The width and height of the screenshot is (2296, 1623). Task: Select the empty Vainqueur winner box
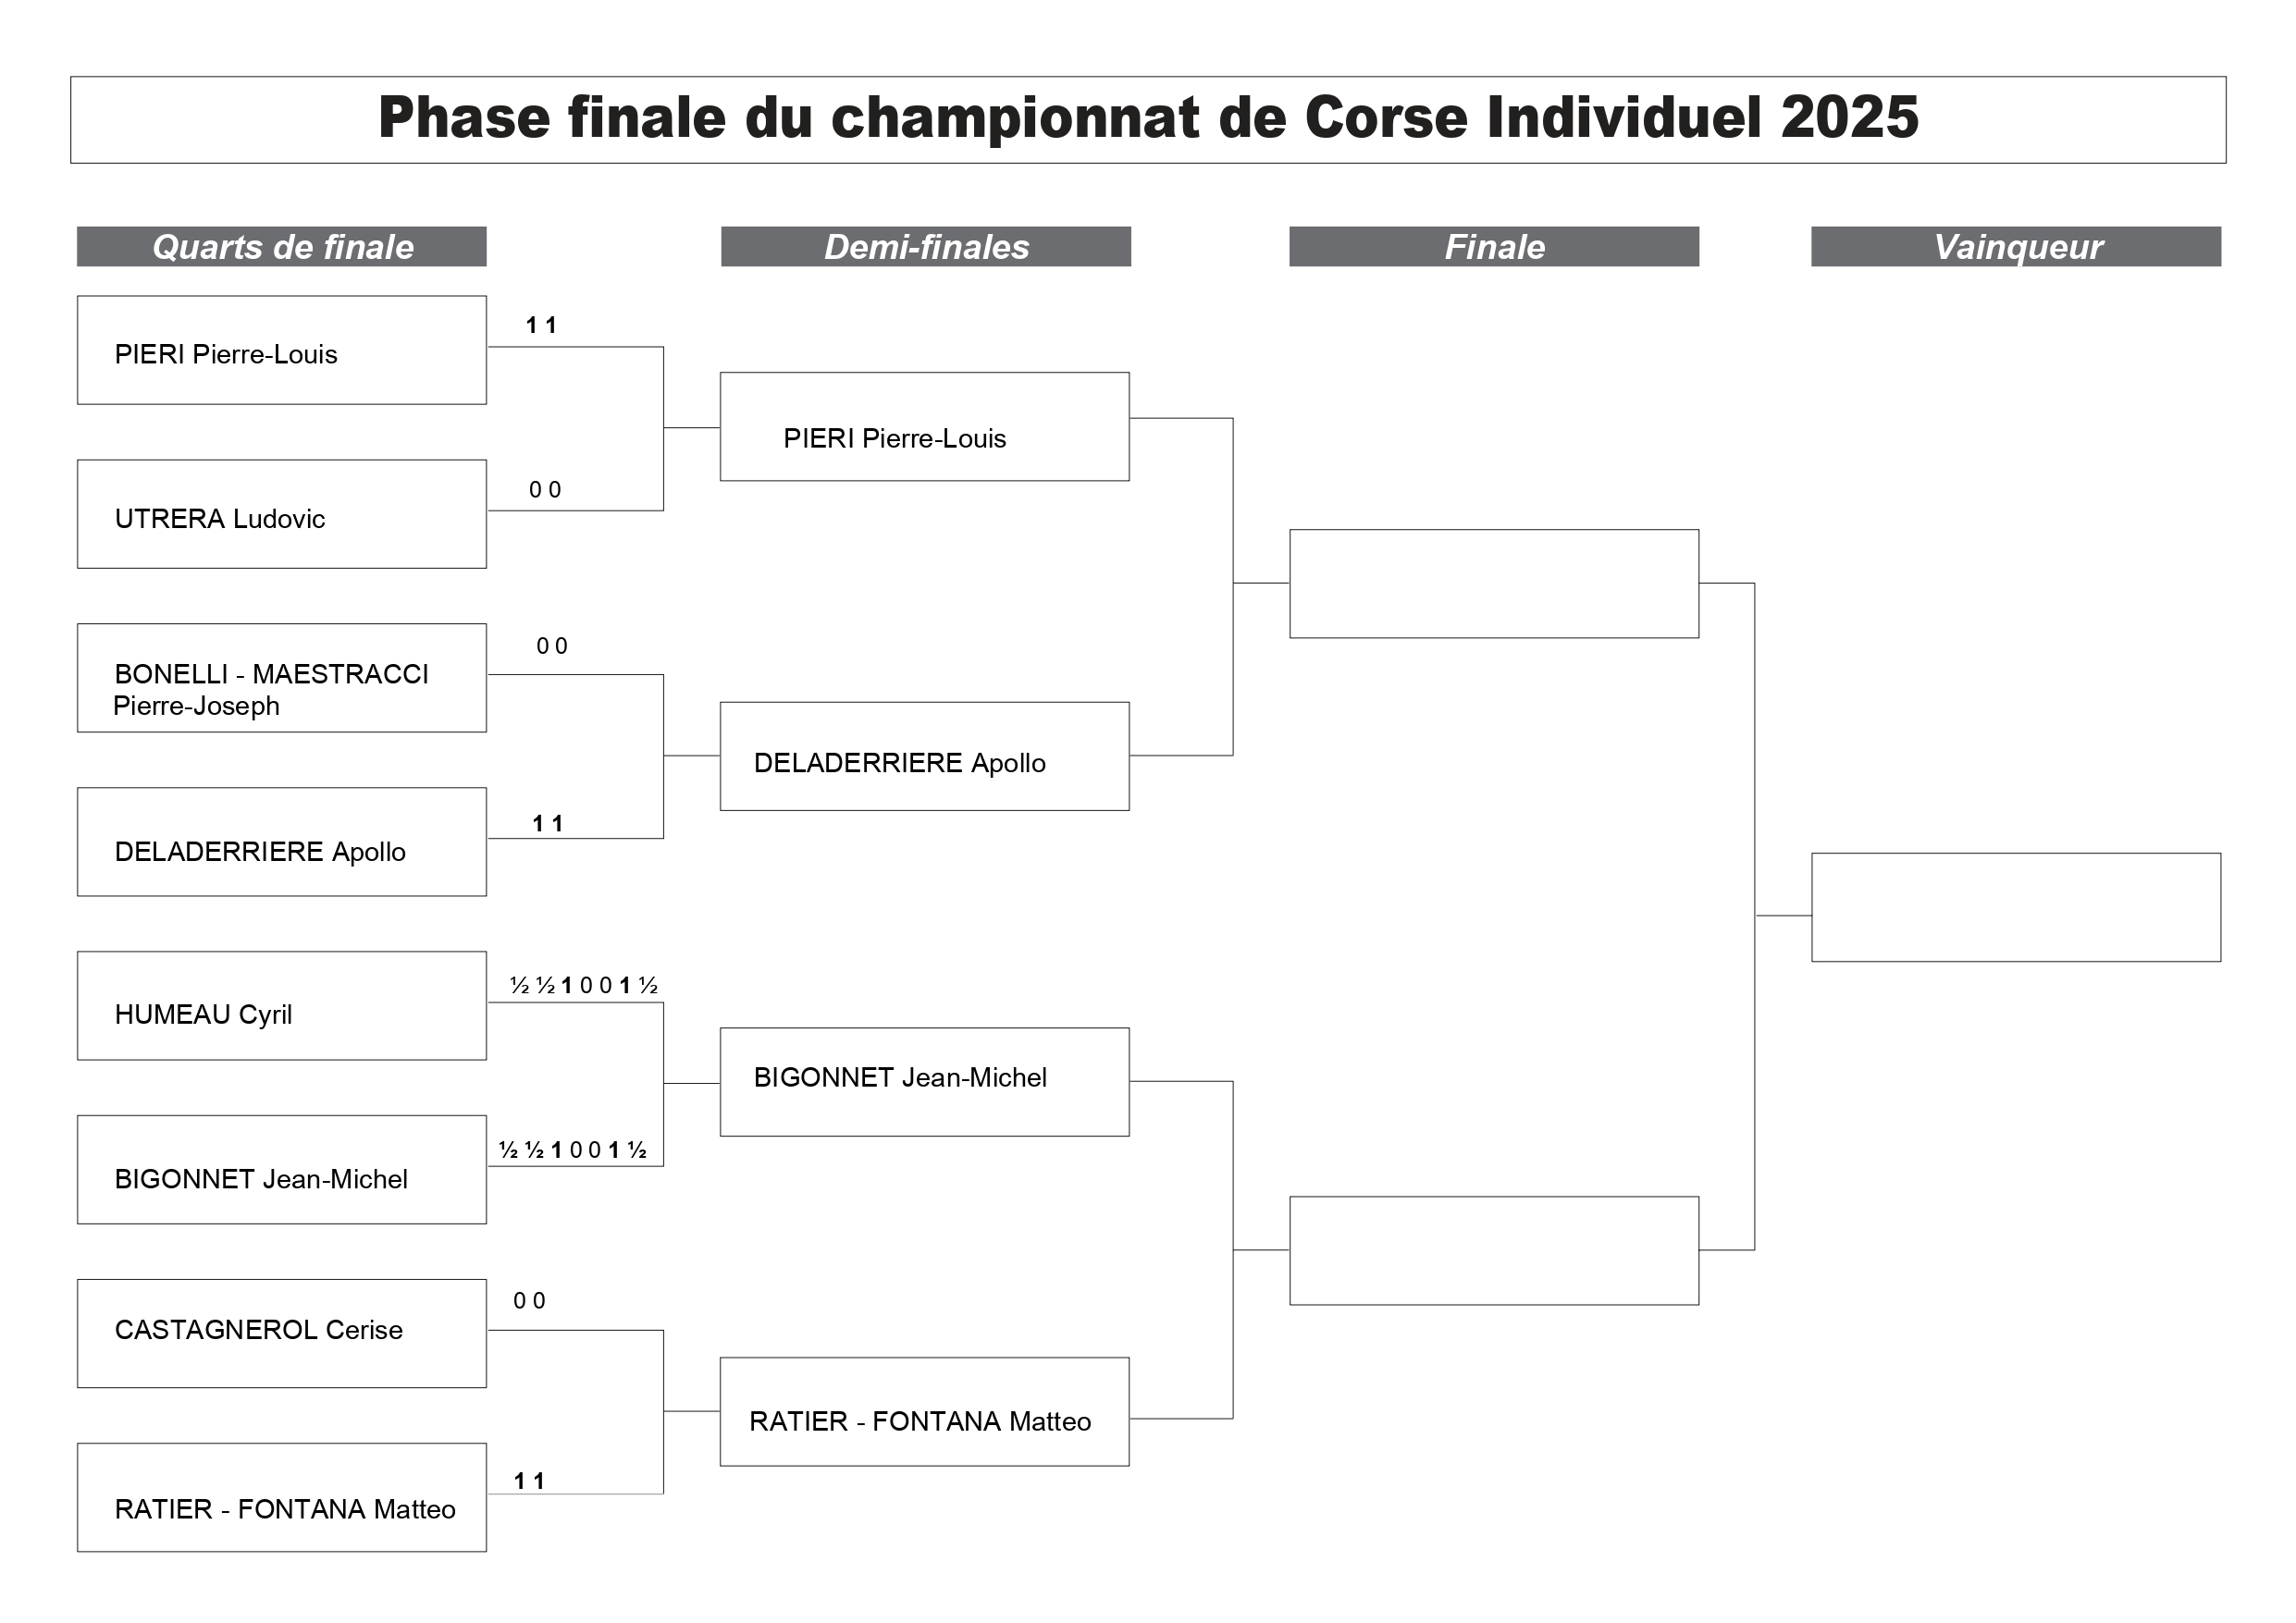pos(2016,908)
